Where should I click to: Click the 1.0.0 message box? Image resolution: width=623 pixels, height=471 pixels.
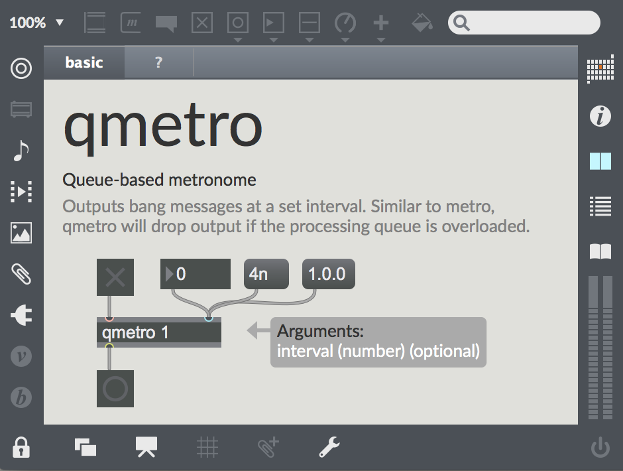tap(329, 274)
